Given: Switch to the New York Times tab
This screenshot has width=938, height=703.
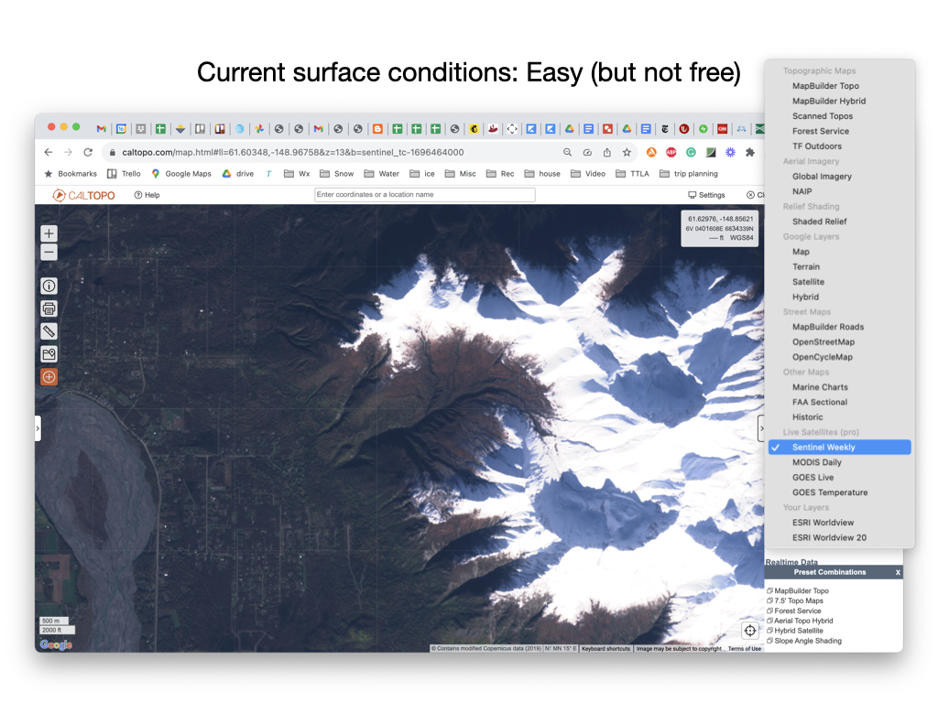Looking at the screenshot, I should click(665, 128).
